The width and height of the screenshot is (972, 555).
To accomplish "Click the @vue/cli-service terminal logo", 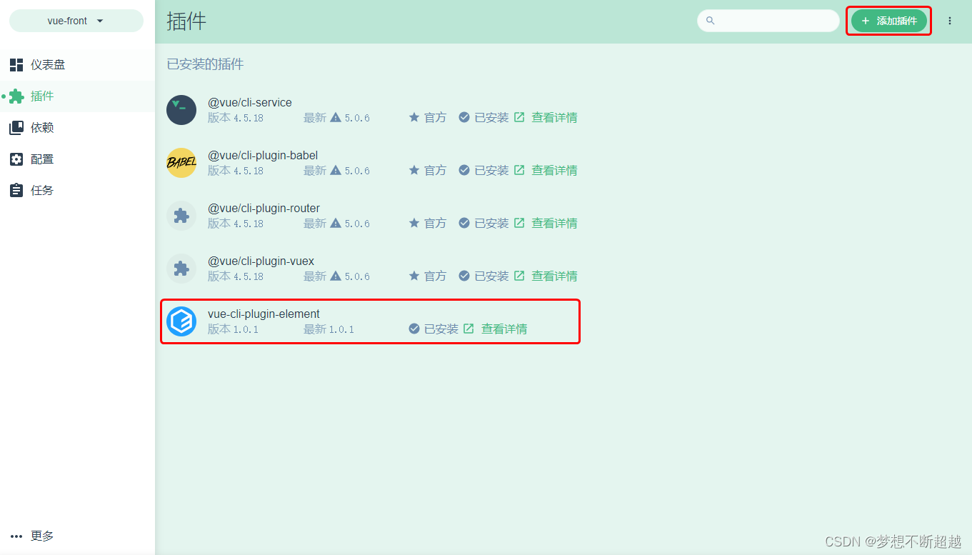I will (x=181, y=110).
